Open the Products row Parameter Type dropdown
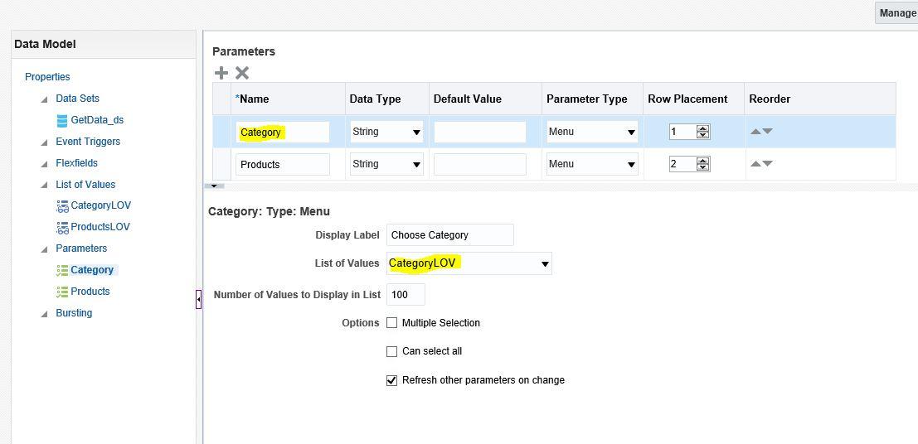 (592, 164)
